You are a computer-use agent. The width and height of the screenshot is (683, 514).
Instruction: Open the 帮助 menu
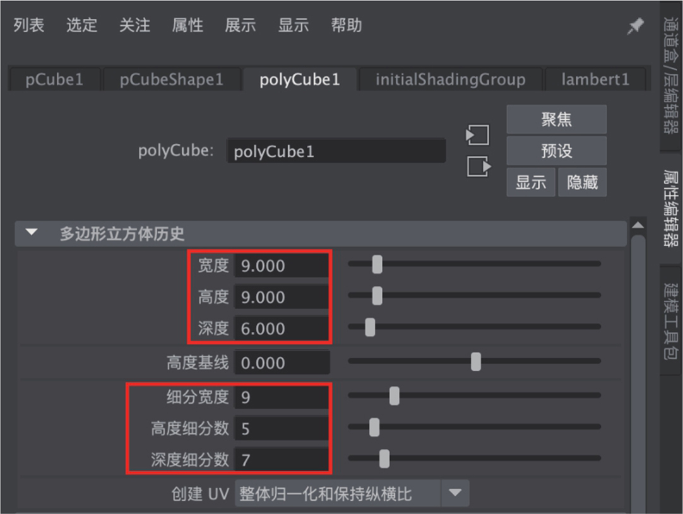[347, 25]
